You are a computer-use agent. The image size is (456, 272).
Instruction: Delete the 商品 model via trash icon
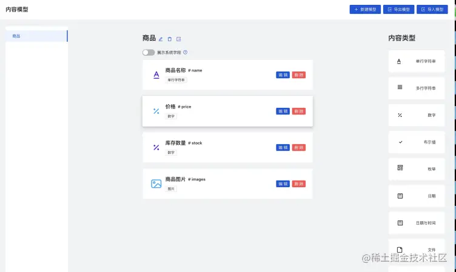pos(170,39)
